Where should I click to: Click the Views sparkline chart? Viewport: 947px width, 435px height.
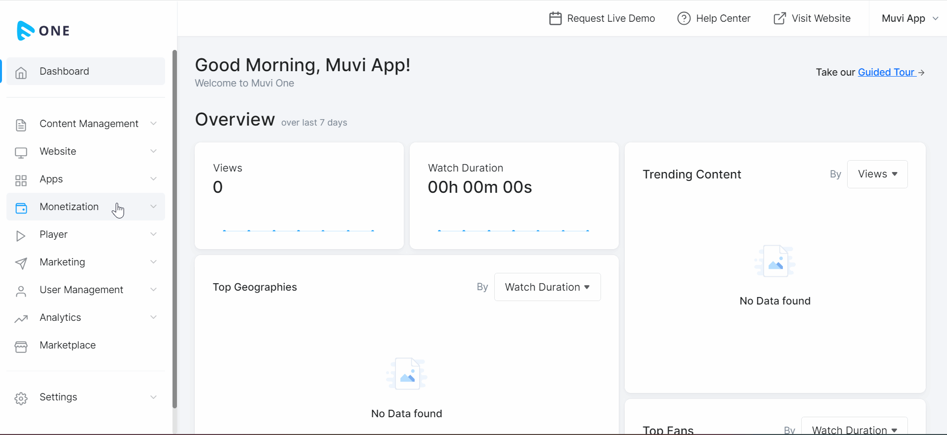299,231
